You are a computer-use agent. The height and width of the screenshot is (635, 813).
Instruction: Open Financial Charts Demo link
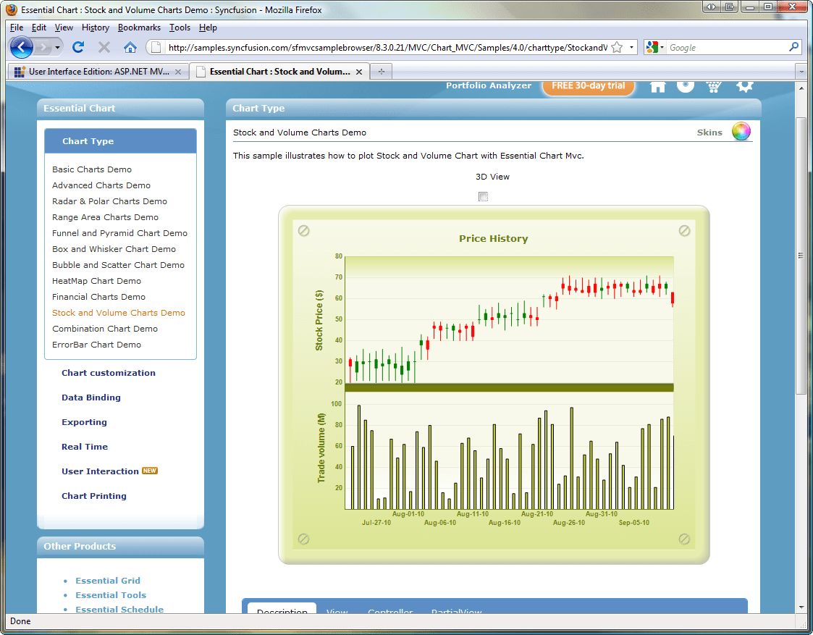(x=98, y=297)
